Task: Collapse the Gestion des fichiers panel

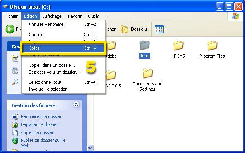Action: (x=76, y=104)
